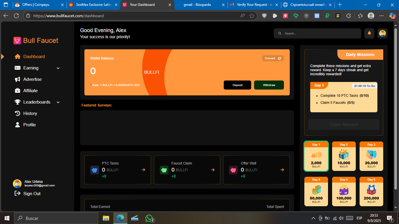Open Faucet Claim via its arrow

[213, 170]
